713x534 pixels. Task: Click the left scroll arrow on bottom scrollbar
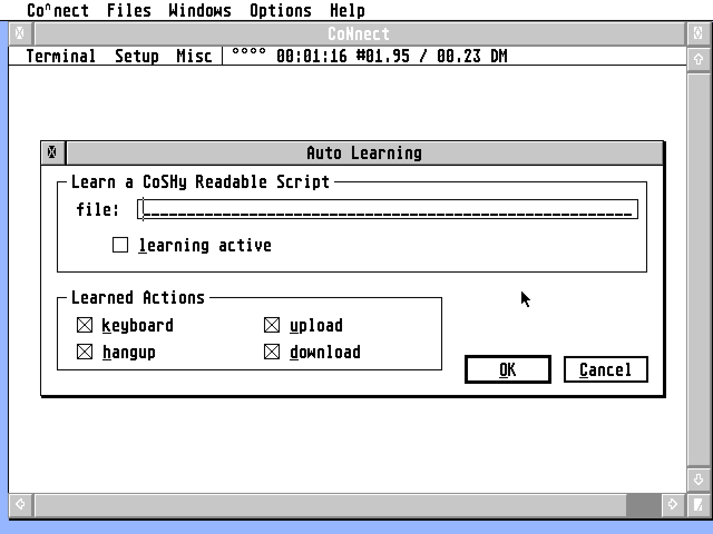[x=20, y=505]
